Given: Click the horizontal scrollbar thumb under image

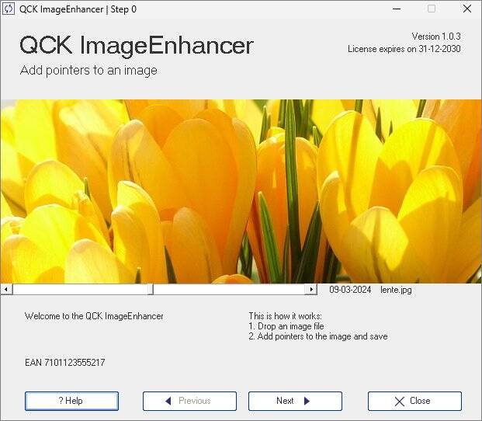Looking at the screenshot, I should (150, 290).
